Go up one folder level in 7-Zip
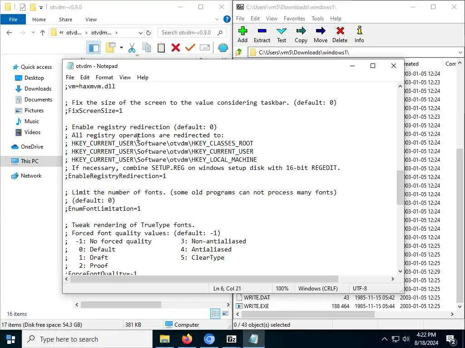Screen dimensions: 465x348 point(239,53)
